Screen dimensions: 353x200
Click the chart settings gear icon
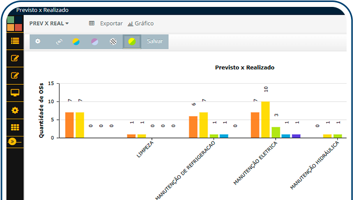38,41
